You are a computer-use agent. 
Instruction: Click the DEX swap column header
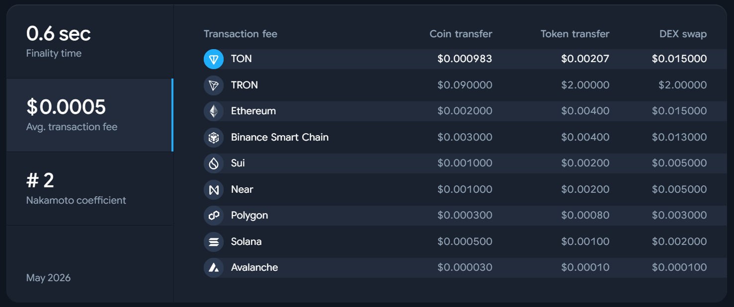(x=683, y=34)
